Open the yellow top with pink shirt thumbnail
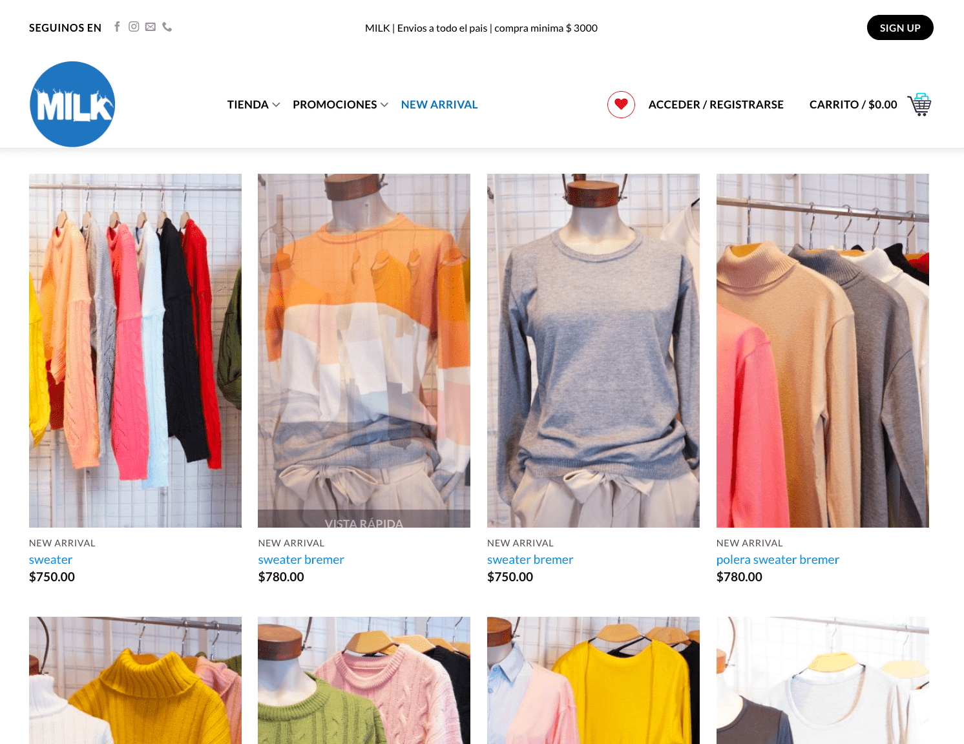Screen dimensions: 964x744 (x=593, y=681)
